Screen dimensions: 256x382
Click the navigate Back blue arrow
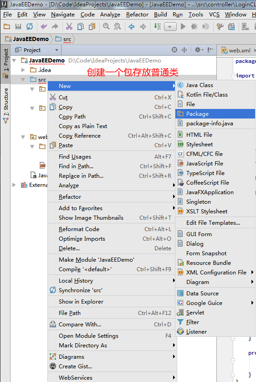pyautogui.click(x=132, y=26)
